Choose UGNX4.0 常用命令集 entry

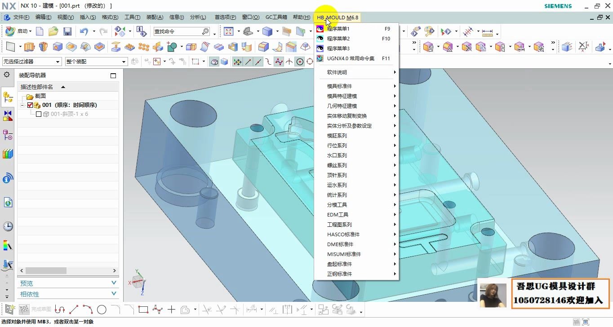(x=356, y=58)
